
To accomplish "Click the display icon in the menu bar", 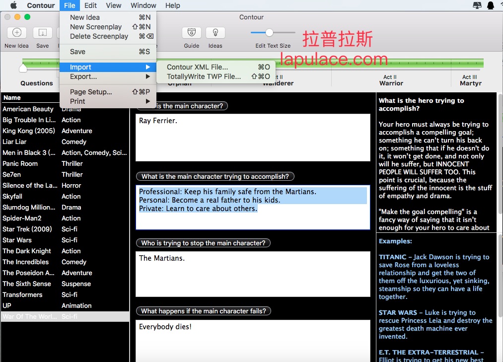I will coord(477,5).
